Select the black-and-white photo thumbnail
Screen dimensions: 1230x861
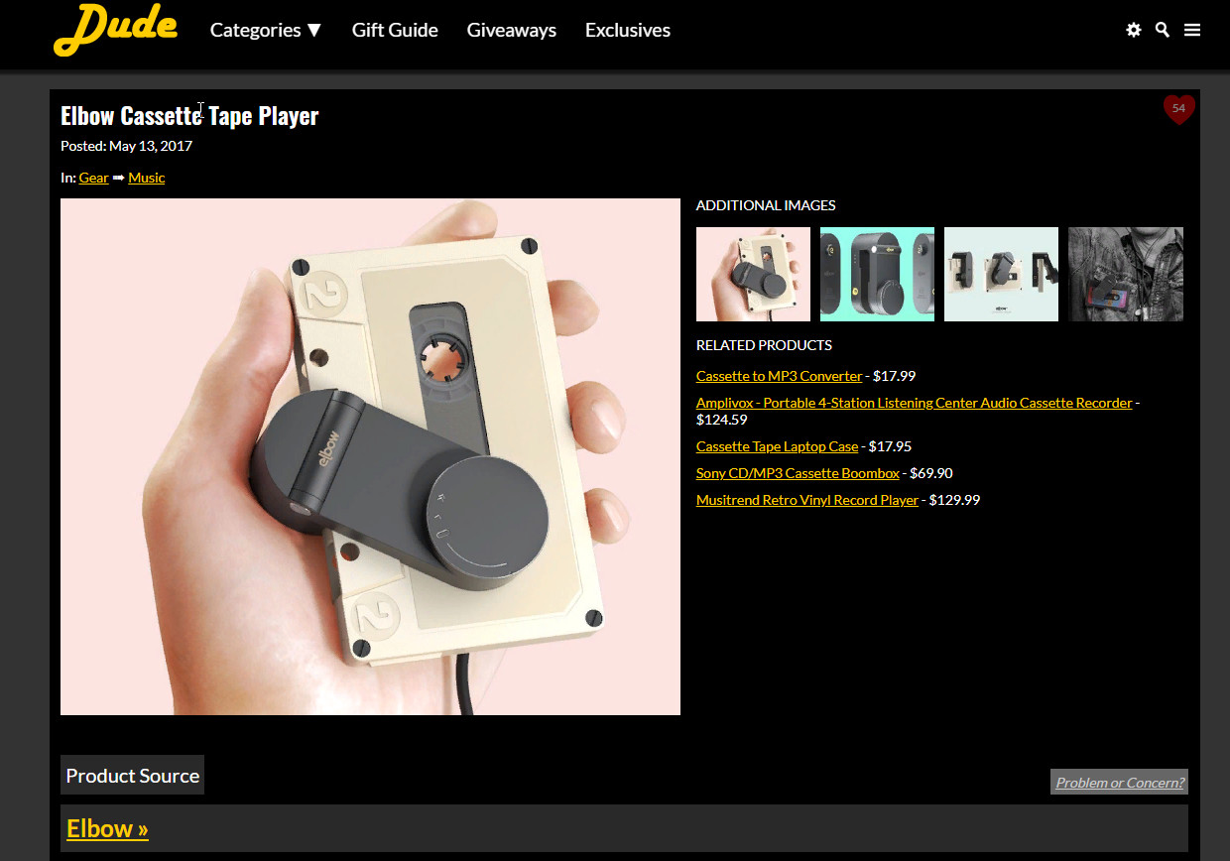tap(1126, 274)
